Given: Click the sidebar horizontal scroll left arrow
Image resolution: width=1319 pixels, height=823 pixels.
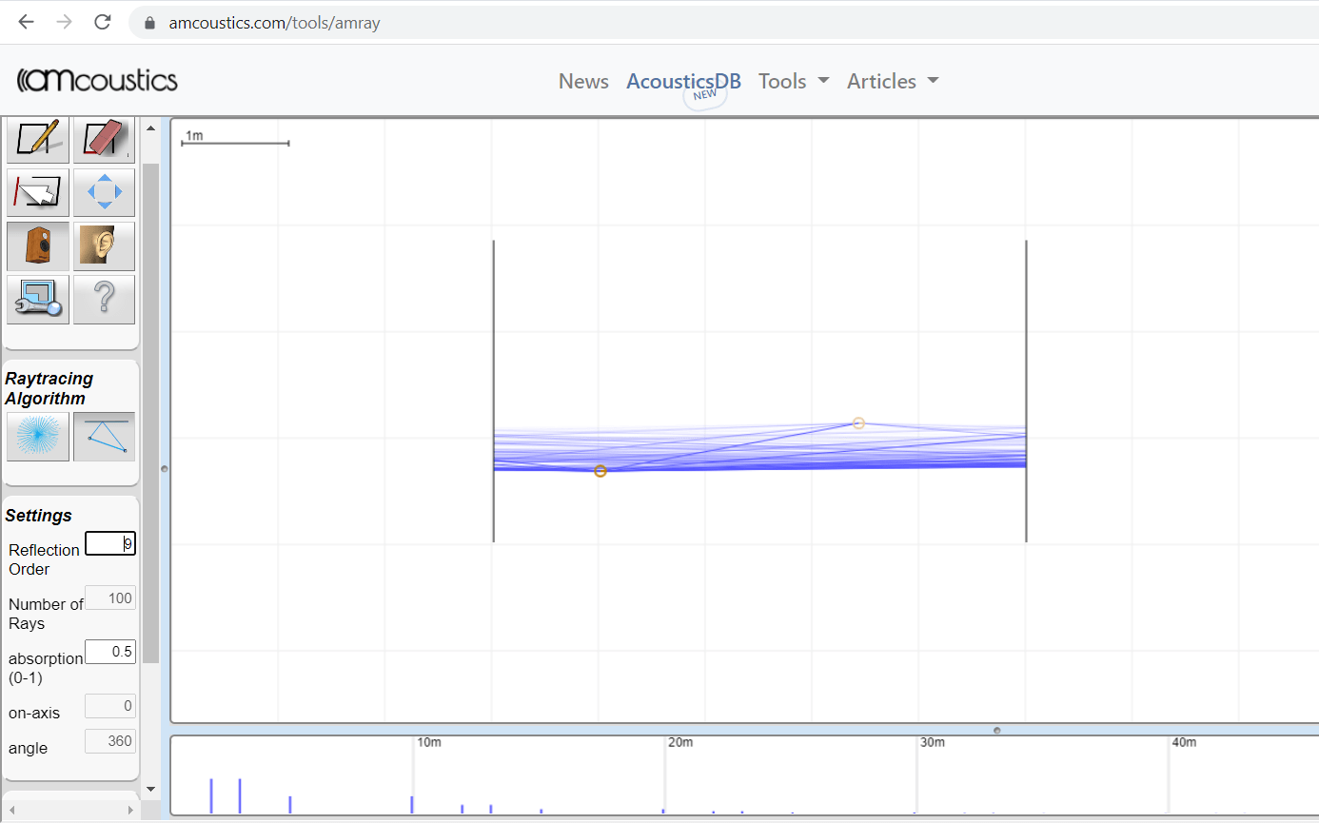Looking at the screenshot, I should [12, 810].
